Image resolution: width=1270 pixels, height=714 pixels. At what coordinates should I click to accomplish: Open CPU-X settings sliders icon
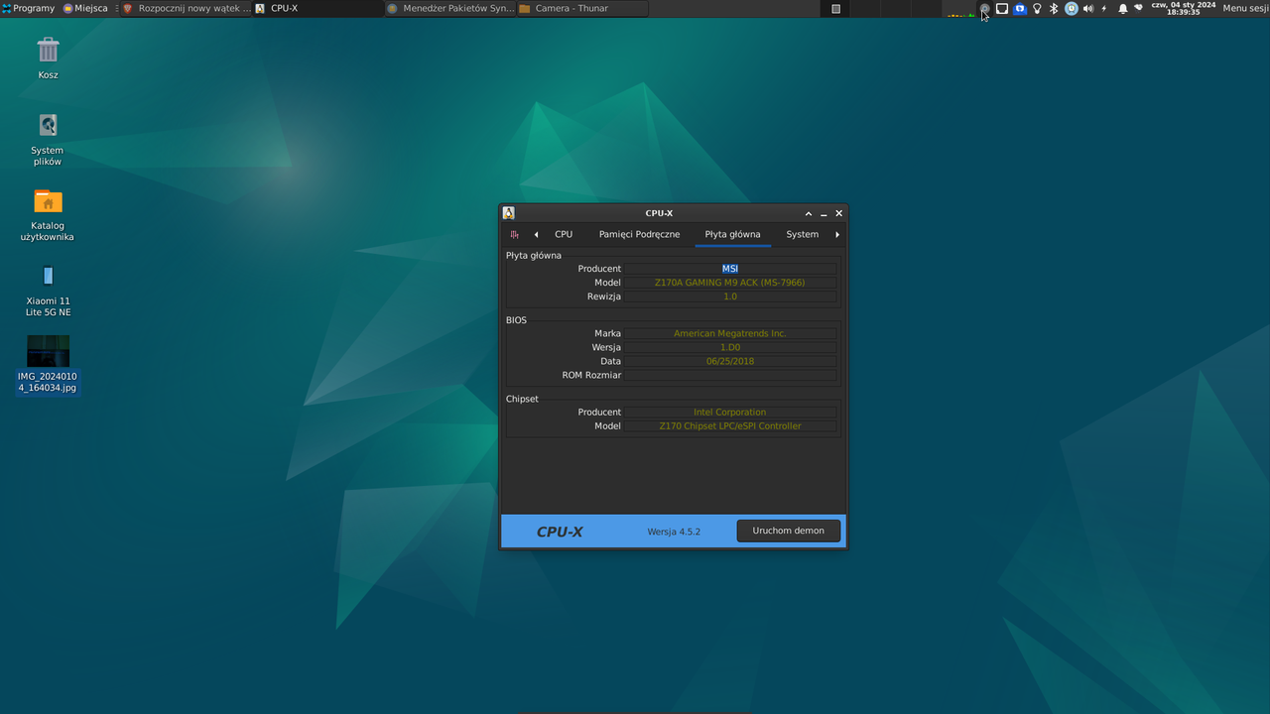(514, 235)
